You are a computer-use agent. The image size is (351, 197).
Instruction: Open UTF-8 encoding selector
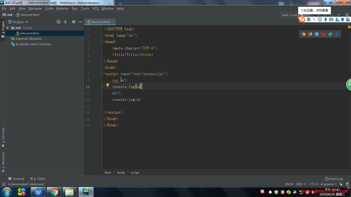313,184
